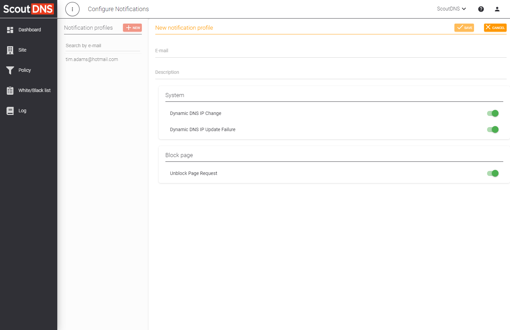Click the Log book icon
This screenshot has height=330, width=510.
pyautogui.click(x=10, y=111)
